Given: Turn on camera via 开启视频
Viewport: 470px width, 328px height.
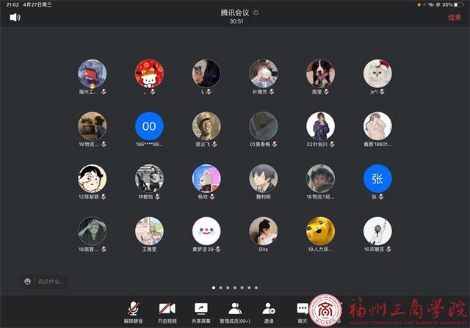Looking at the screenshot, I should (x=167, y=312).
